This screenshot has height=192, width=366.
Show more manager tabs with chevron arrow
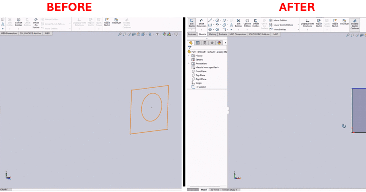pos(225,43)
